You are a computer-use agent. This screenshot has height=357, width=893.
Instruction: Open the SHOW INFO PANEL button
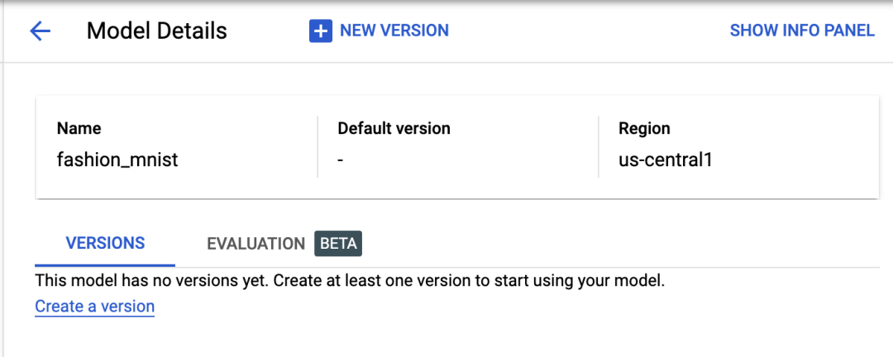pyautogui.click(x=801, y=31)
